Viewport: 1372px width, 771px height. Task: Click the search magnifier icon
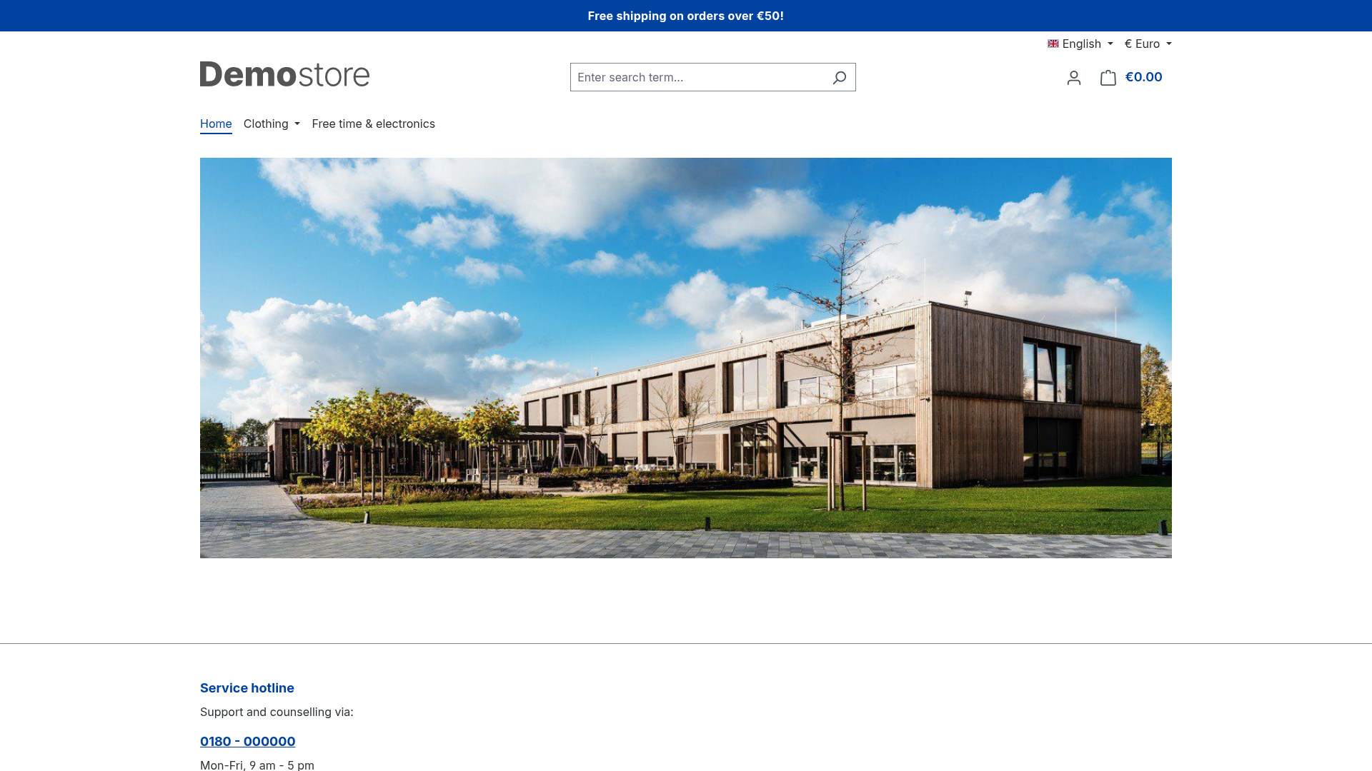[x=840, y=77]
